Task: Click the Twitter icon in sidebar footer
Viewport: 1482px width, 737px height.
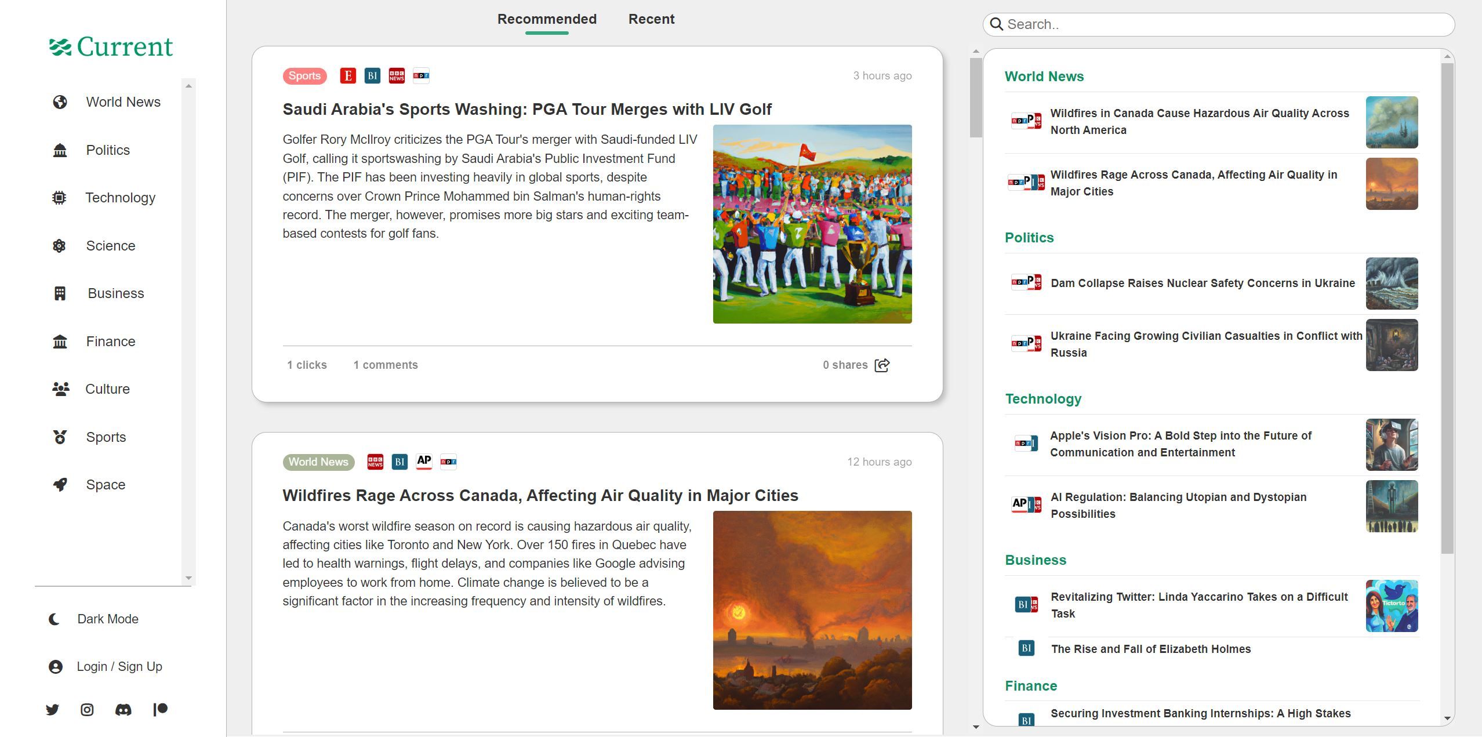Action: (52, 710)
